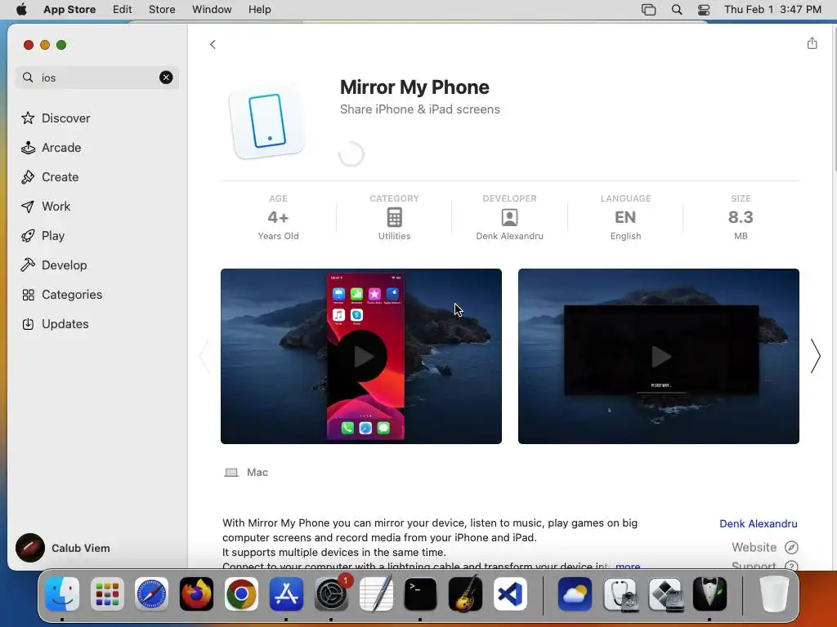Open the Calub Viem account profile
The width and height of the screenshot is (837, 627).
coord(63,548)
